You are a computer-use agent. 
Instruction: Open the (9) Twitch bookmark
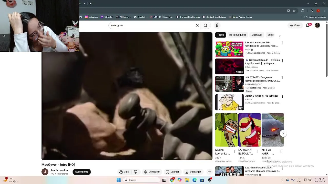coord(107,17)
